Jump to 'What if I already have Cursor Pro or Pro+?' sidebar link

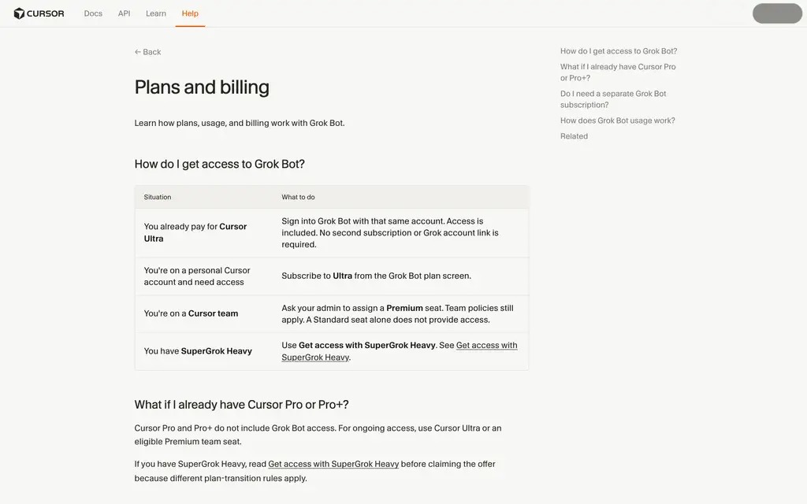(618, 72)
